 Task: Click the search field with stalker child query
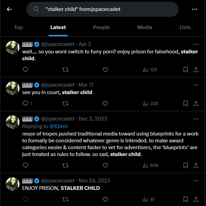tap(102, 9)
